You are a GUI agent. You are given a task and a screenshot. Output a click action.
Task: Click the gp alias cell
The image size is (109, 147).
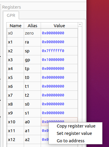click(32, 60)
